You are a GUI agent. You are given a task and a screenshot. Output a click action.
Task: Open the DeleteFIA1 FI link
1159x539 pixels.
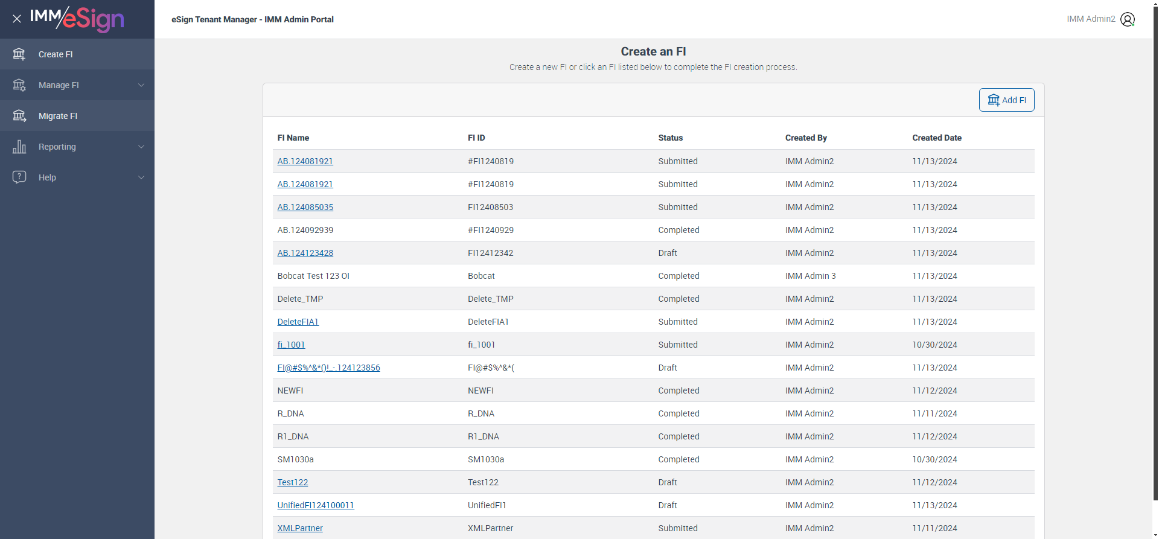[x=298, y=322]
